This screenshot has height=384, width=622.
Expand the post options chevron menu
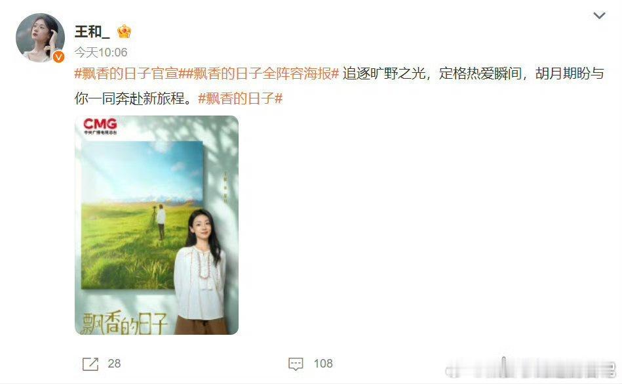599,16
